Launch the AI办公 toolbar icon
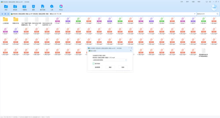 61,7
